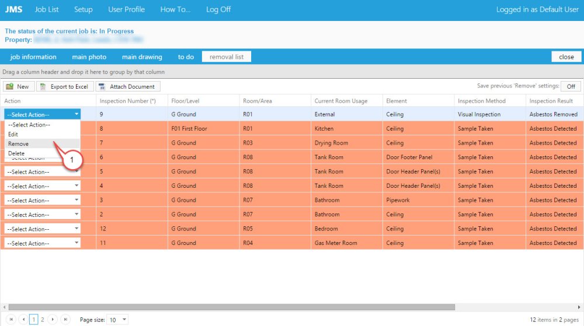Go to page 2
The height and width of the screenshot is (326, 584).
pos(43,320)
